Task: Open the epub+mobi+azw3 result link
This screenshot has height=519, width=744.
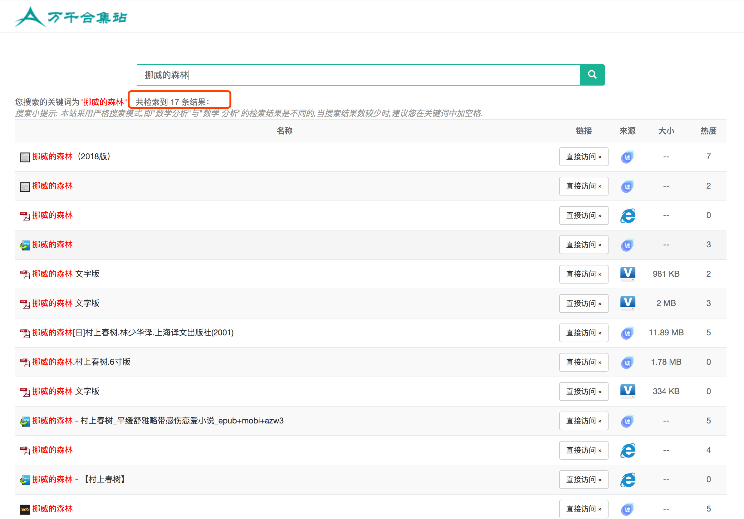Action: pos(158,421)
